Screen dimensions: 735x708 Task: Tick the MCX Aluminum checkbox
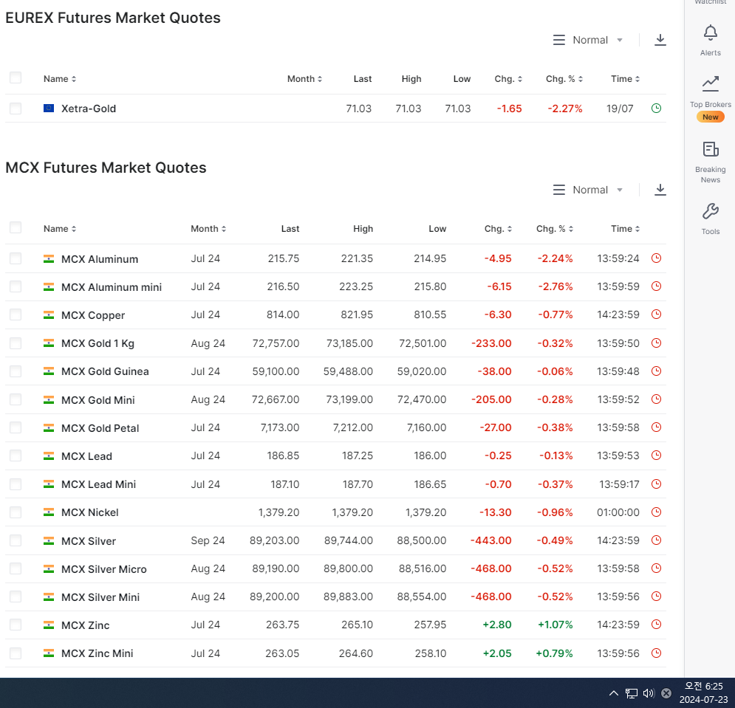[x=16, y=258]
